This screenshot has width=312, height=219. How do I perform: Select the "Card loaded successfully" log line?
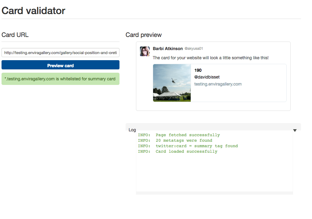pos(178,151)
